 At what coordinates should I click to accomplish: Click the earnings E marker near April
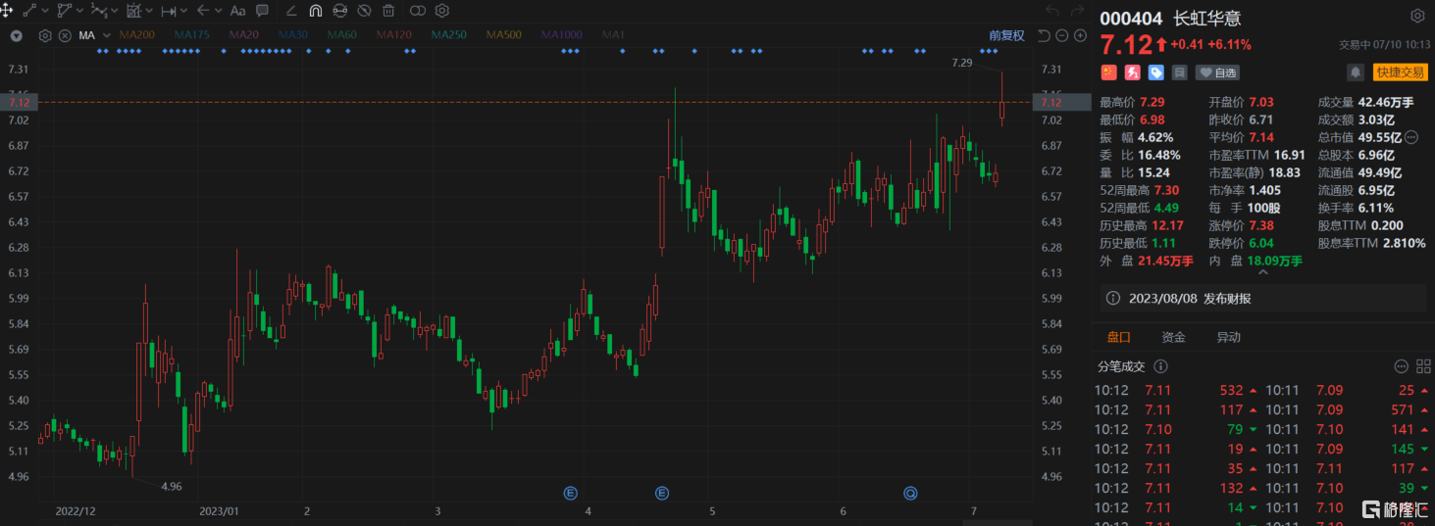coord(571,493)
